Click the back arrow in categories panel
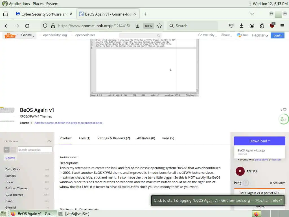This screenshot has width=289, height=217. tap(6, 150)
